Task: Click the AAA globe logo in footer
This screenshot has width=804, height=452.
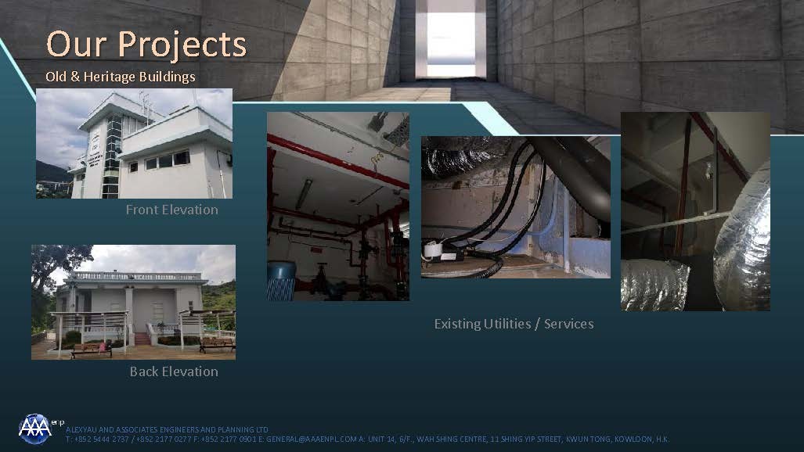Action: 34,429
